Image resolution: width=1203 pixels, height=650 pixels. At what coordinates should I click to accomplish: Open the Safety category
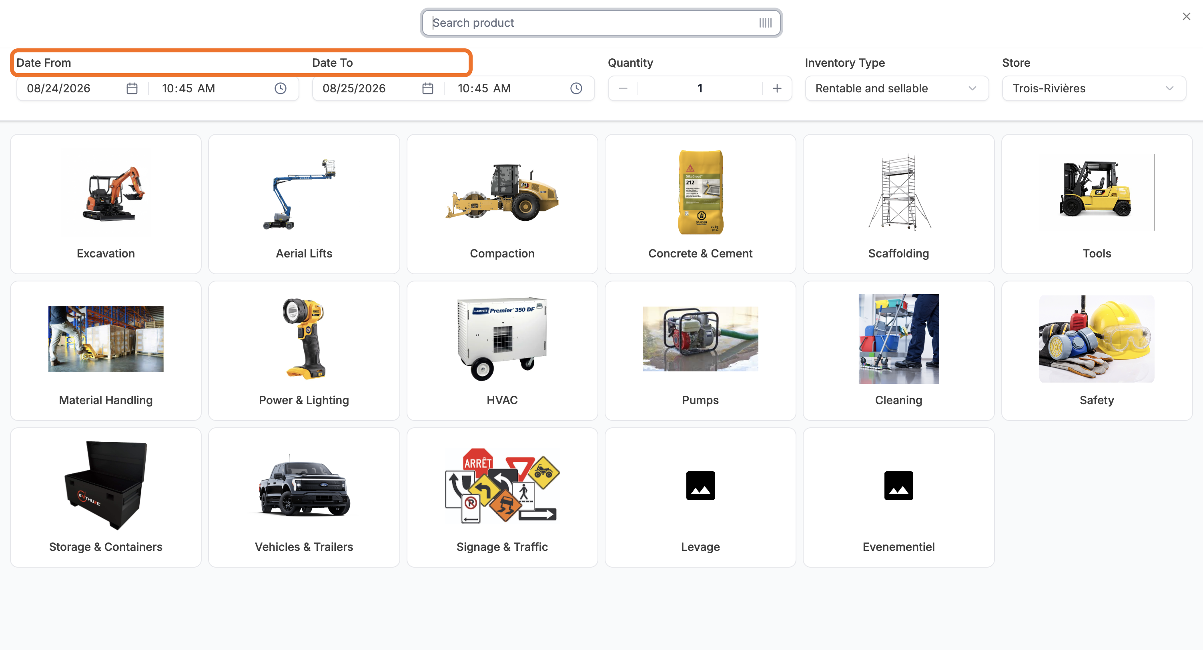[1097, 351]
